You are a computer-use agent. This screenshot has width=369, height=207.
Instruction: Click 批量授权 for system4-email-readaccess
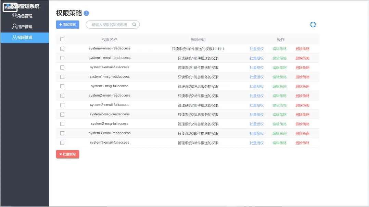point(256,49)
